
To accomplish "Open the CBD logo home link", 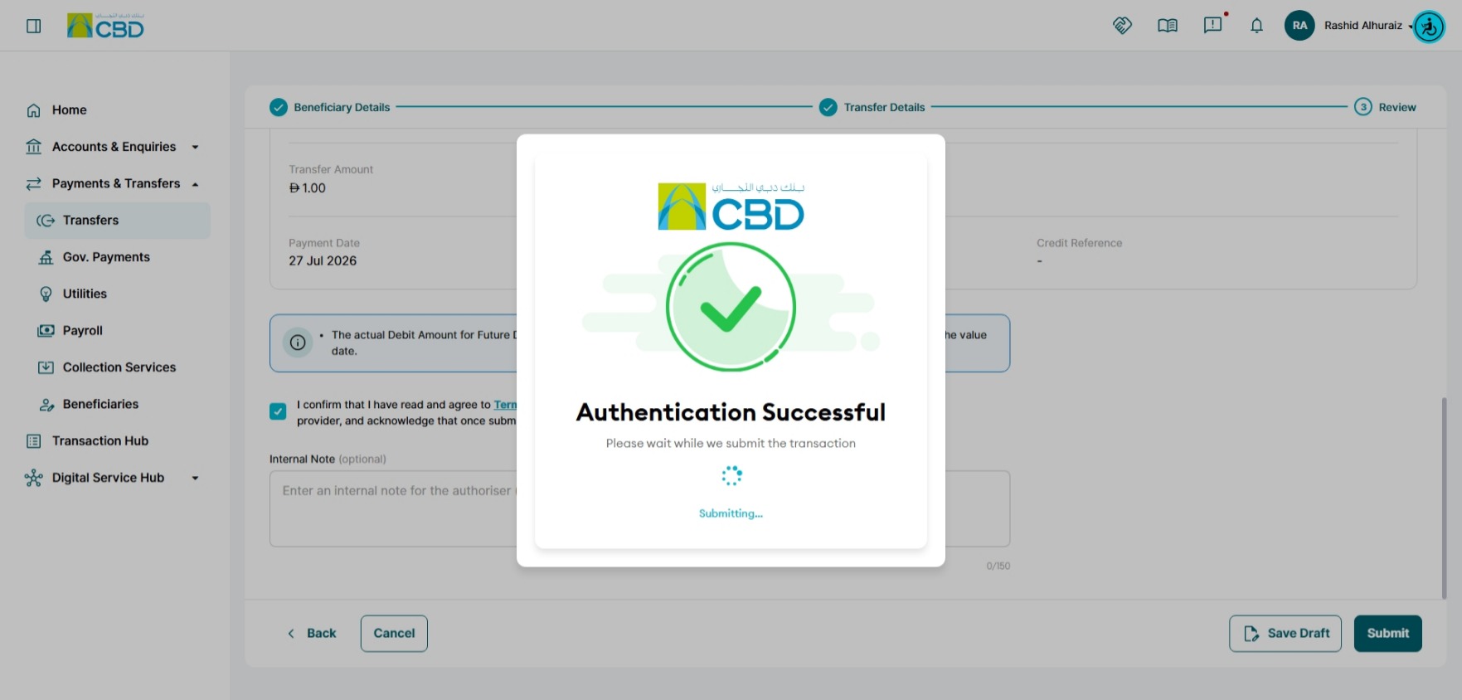I will pyautogui.click(x=105, y=26).
